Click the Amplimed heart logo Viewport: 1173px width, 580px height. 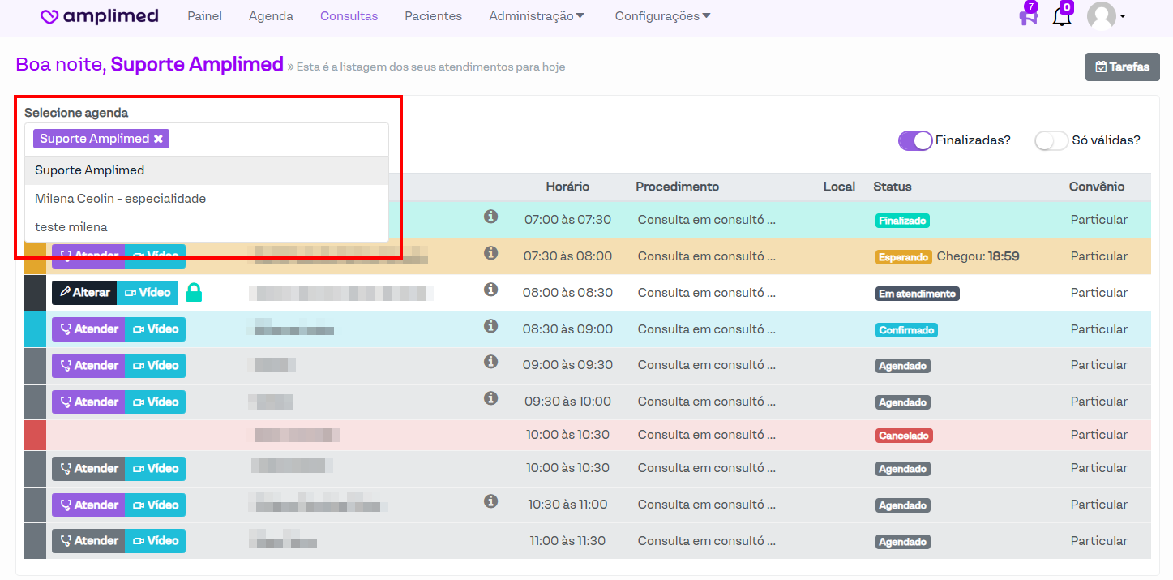50,17
